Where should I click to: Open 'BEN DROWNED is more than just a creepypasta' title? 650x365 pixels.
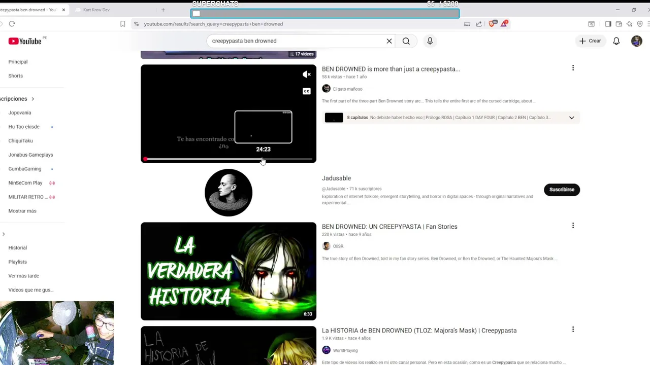(x=391, y=69)
